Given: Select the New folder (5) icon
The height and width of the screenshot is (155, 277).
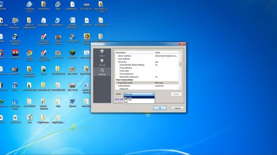Looking at the screenshot, I should click(x=101, y=22).
